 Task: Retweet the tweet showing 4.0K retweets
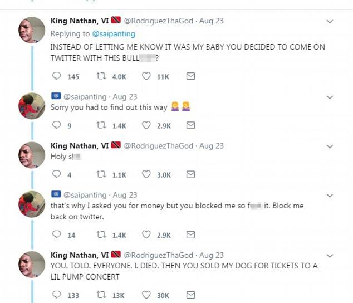[101, 76]
